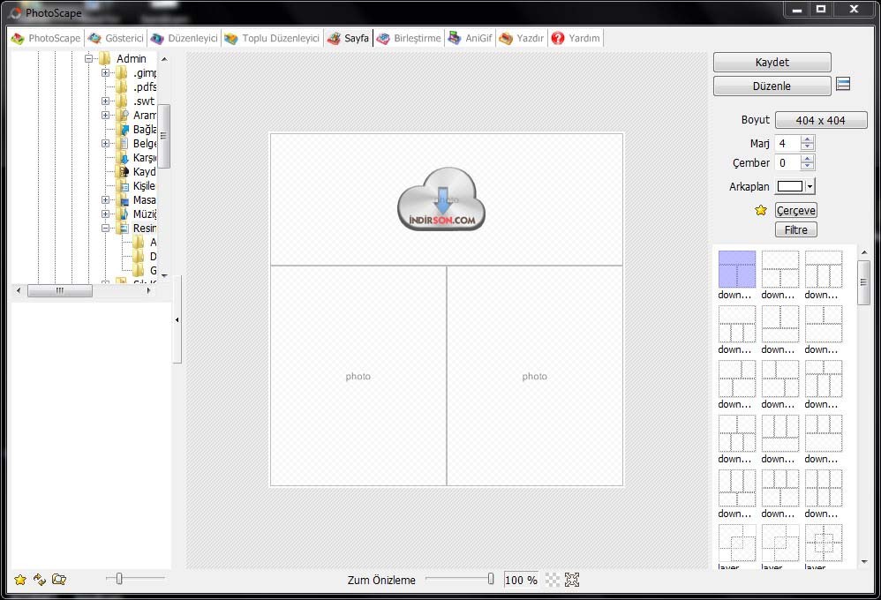Screen dimensions: 881x600
Task: Click the list icon beside Düzenle
Action: coord(843,85)
